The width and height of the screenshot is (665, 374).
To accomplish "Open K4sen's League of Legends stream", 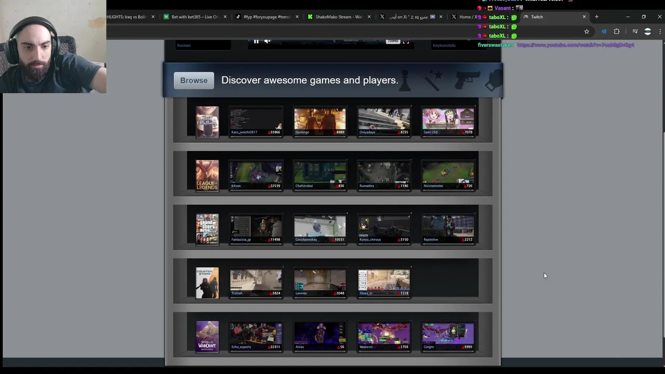I will click(x=256, y=176).
